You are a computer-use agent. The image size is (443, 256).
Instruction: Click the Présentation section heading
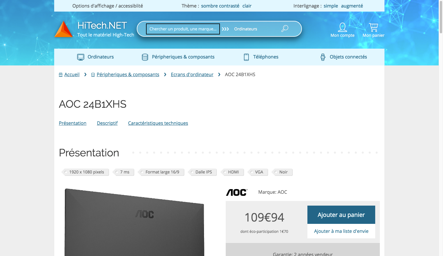[89, 153]
